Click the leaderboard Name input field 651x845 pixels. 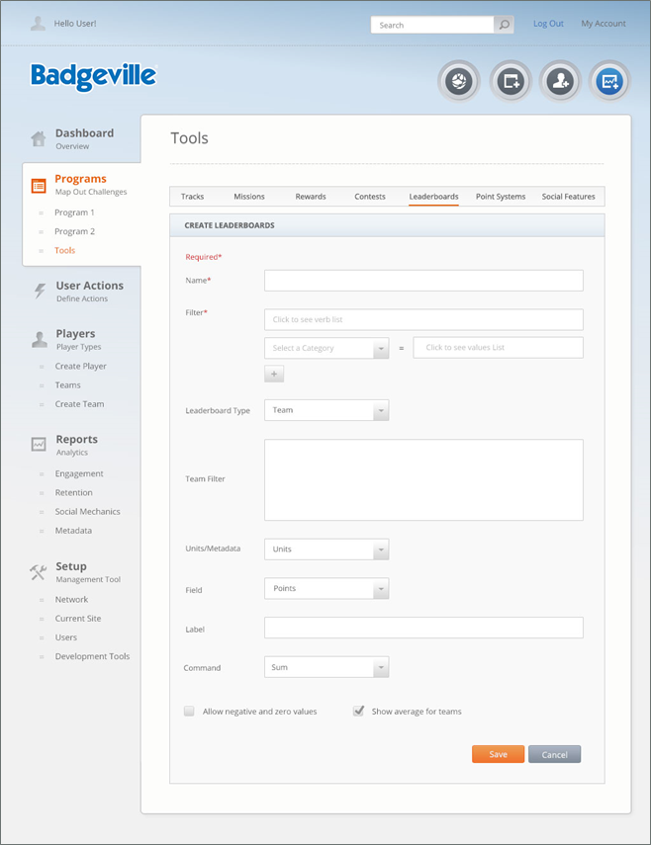[423, 281]
